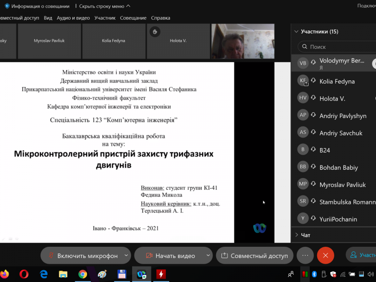The height and width of the screenshot is (282, 376).
Task: Open Firefox from the taskbar
Action: tap(4, 274)
